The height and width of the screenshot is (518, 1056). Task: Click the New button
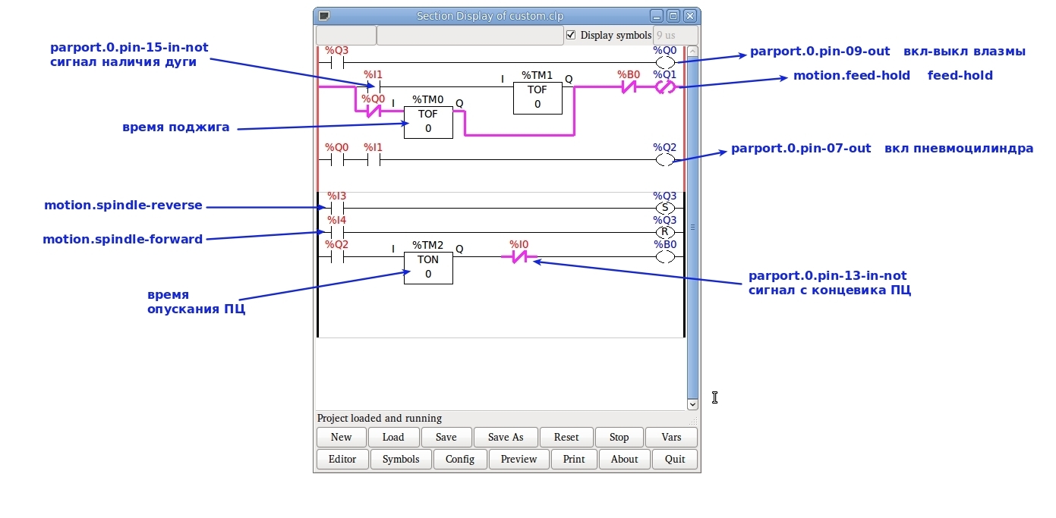[341, 437]
